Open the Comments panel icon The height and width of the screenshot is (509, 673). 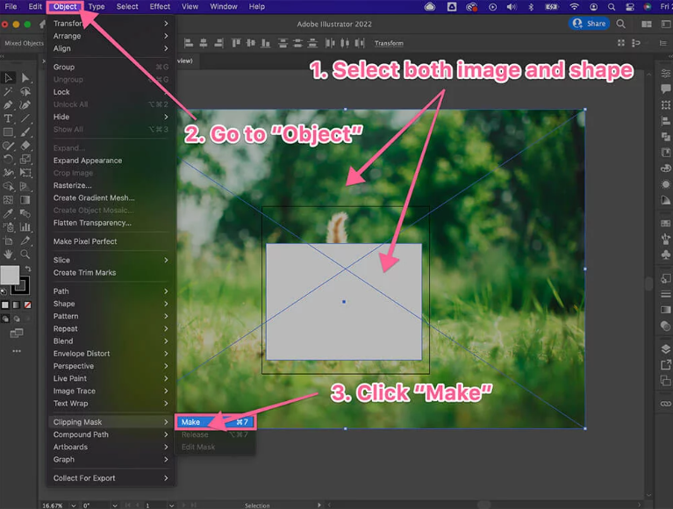(666, 89)
